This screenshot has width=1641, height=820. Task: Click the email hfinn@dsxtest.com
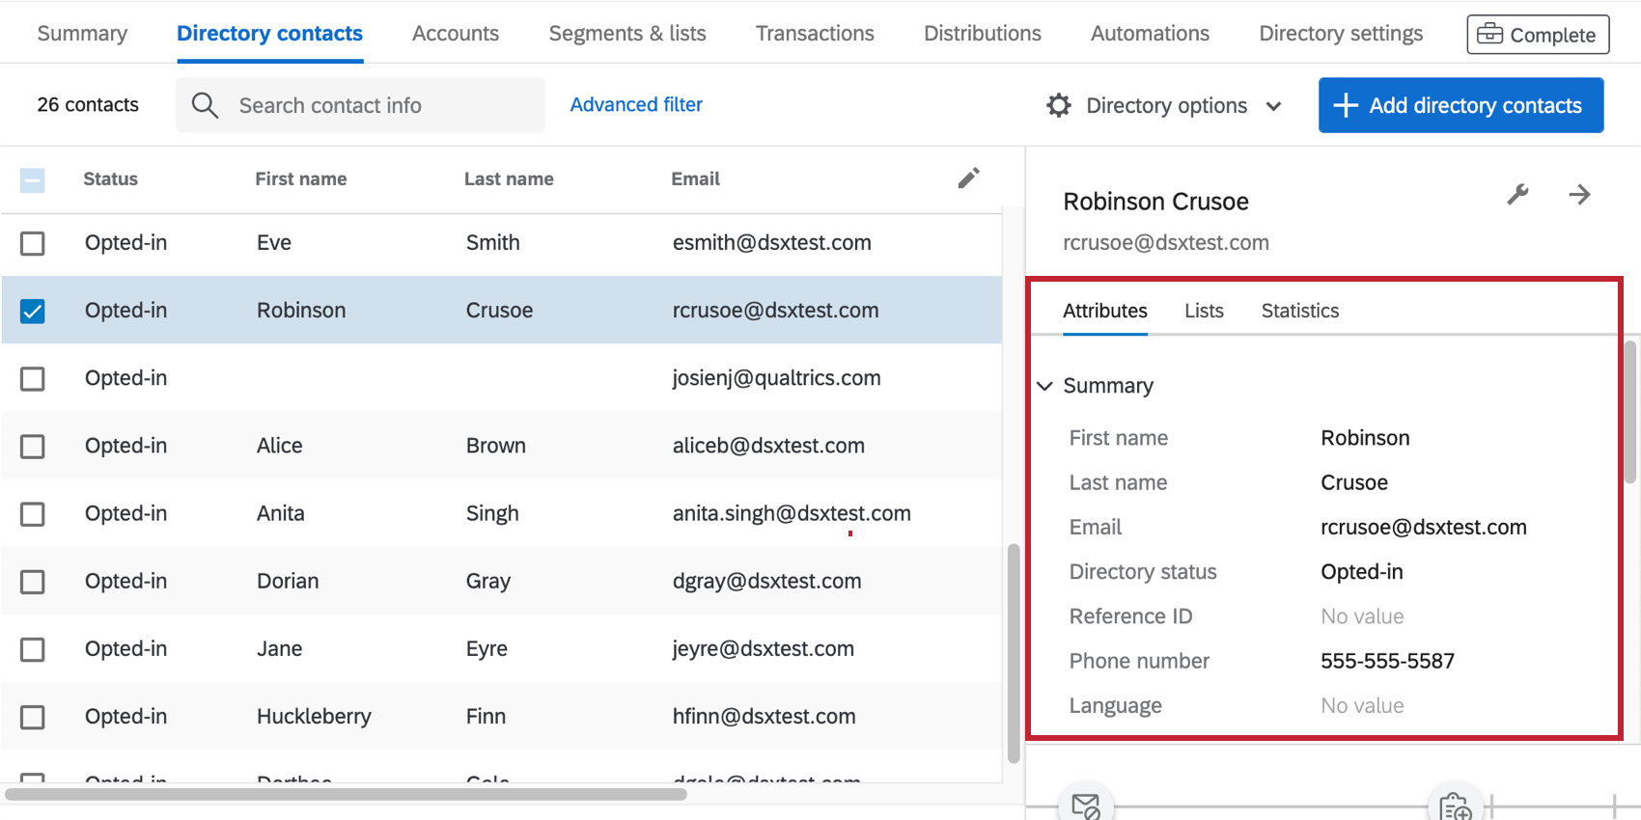(x=765, y=717)
